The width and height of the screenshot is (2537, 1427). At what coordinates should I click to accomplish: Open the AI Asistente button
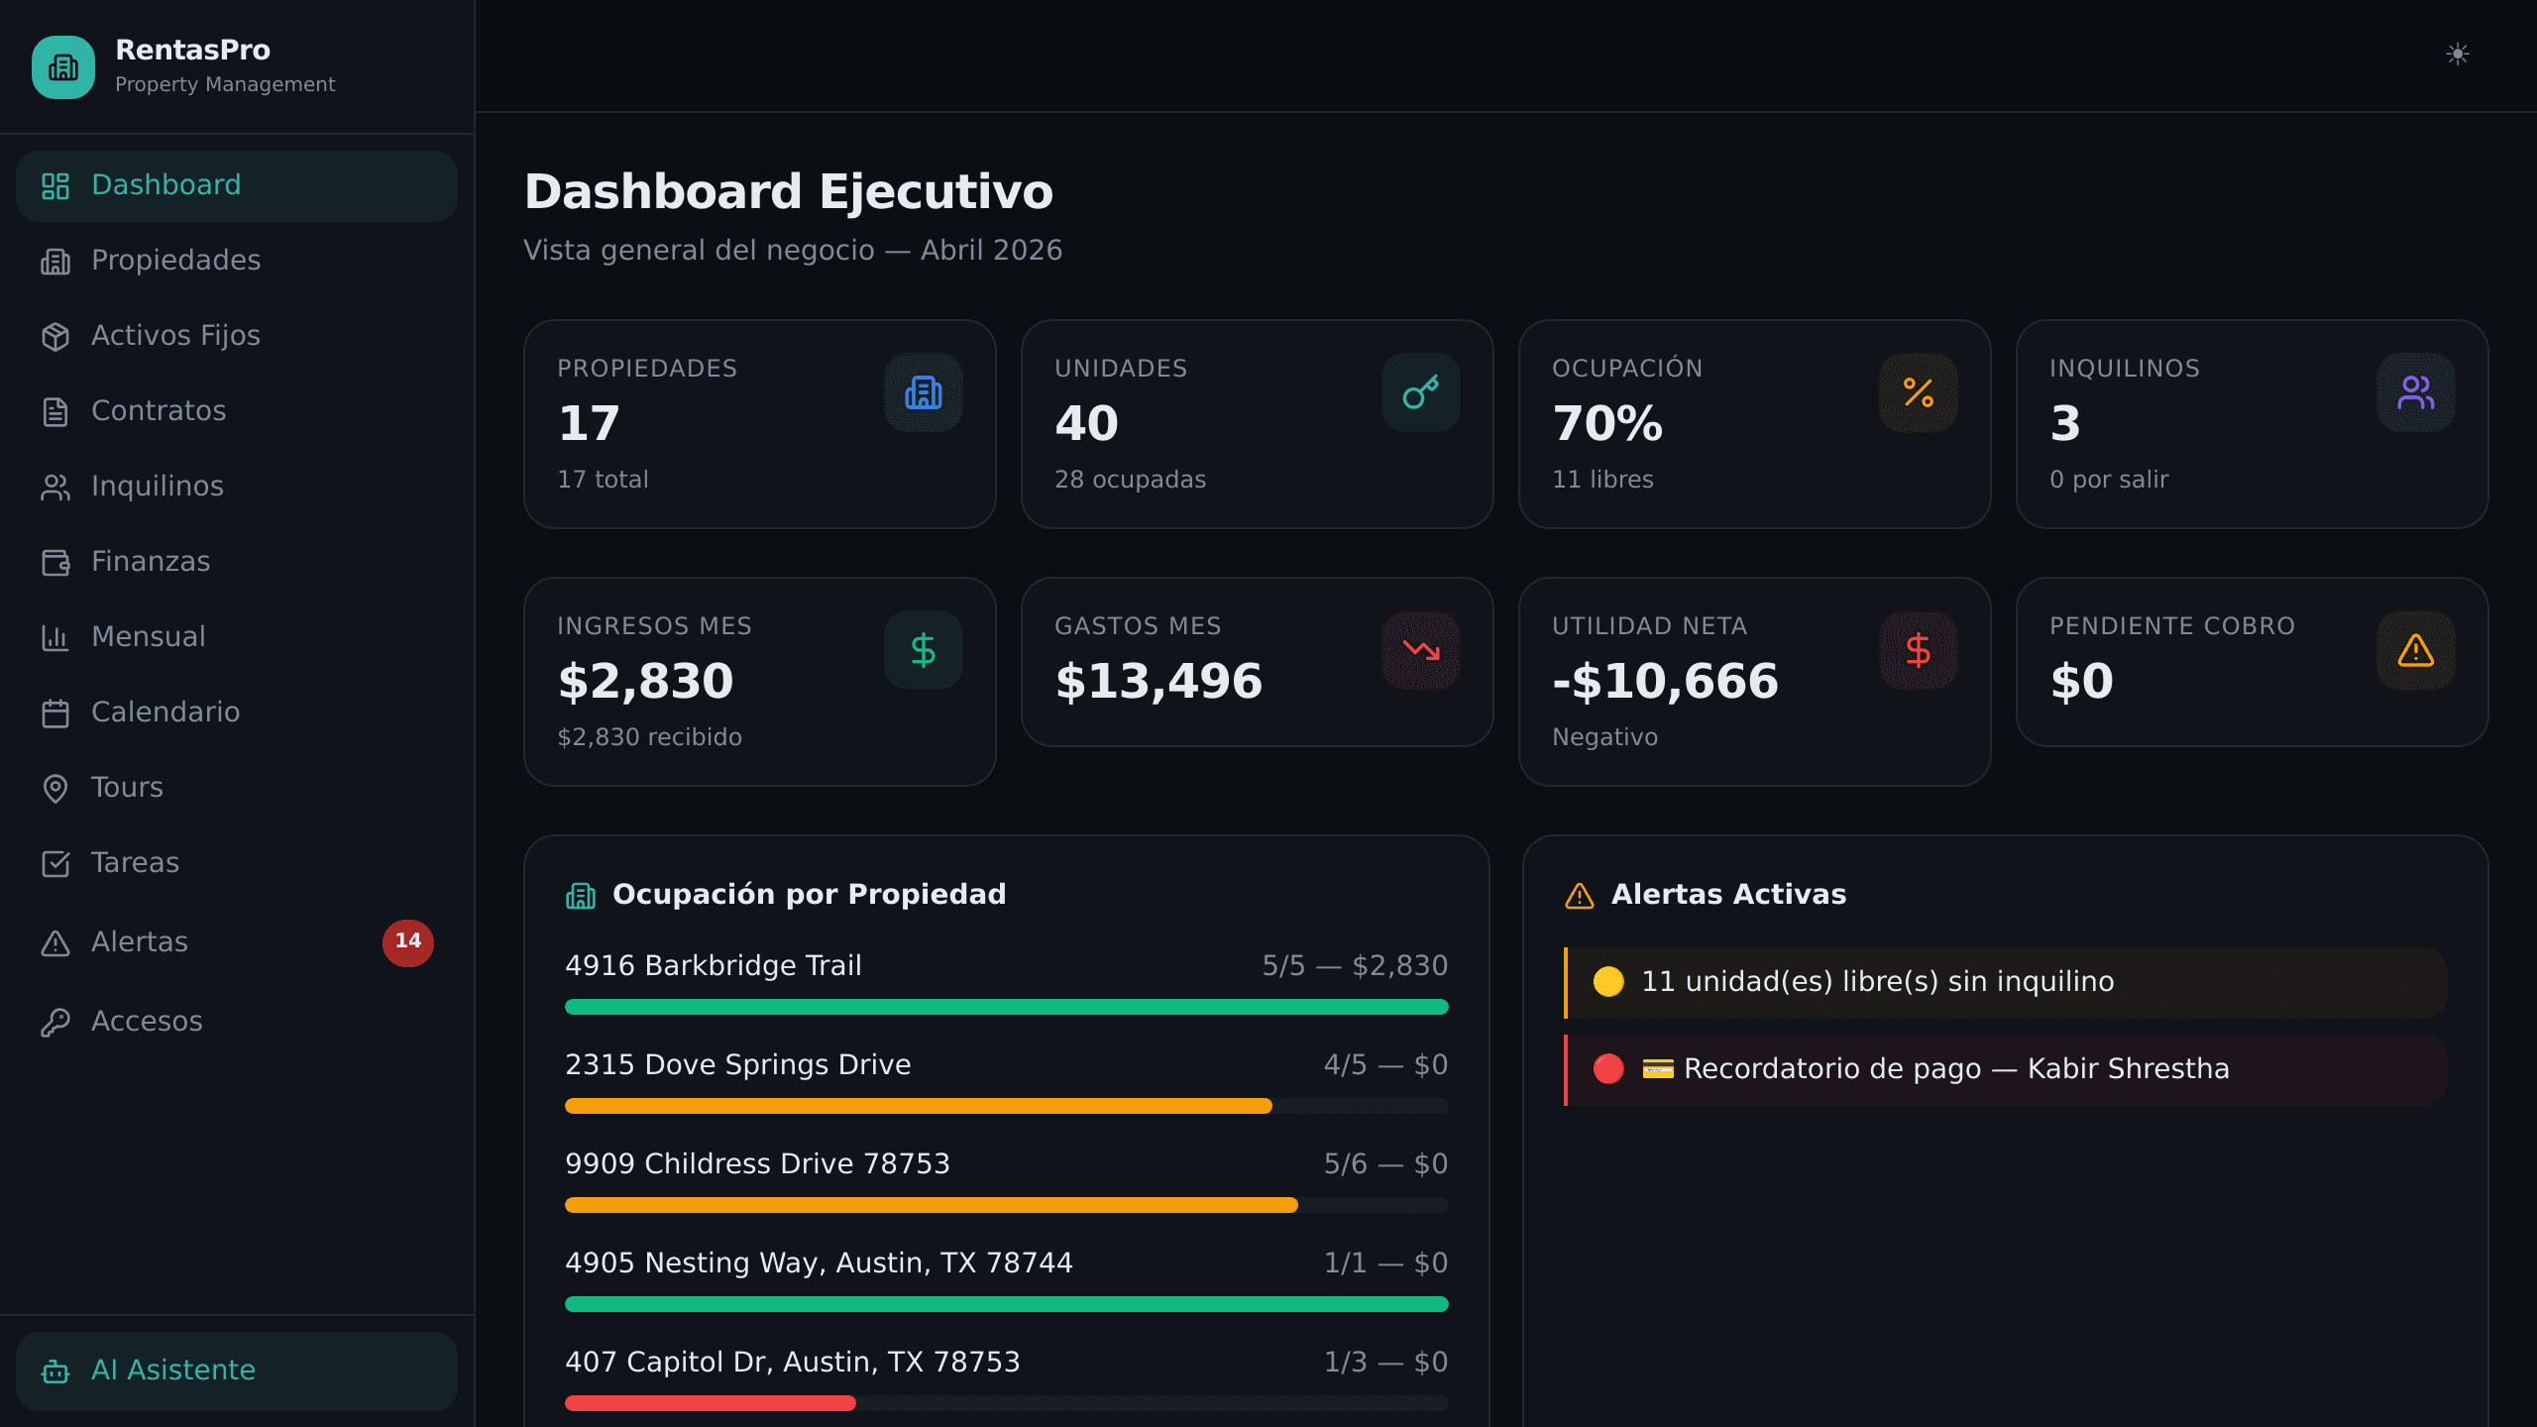pos(237,1371)
